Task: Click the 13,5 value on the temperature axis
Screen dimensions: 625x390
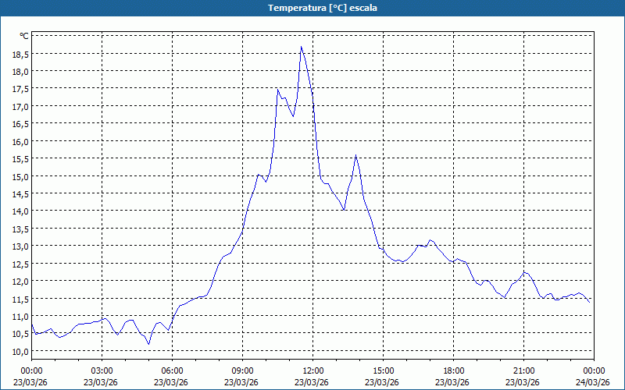Action: tap(20, 229)
